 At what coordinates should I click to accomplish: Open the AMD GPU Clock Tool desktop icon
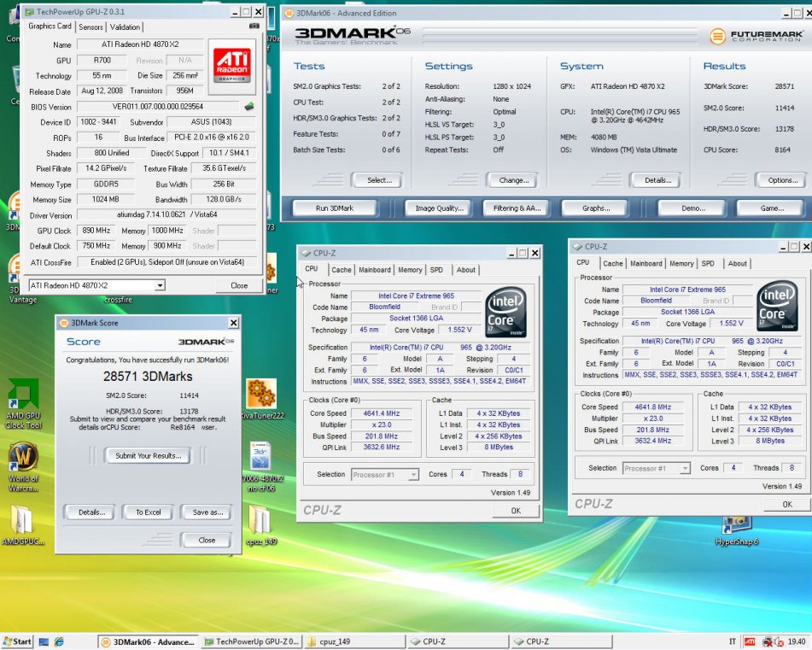(x=23, y=404)
